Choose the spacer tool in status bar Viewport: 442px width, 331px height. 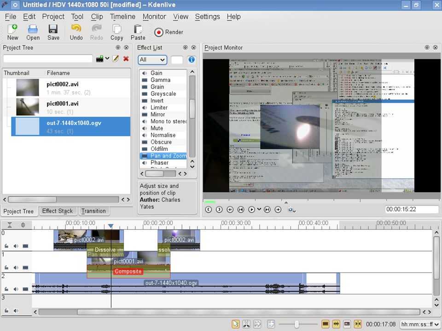257,324
